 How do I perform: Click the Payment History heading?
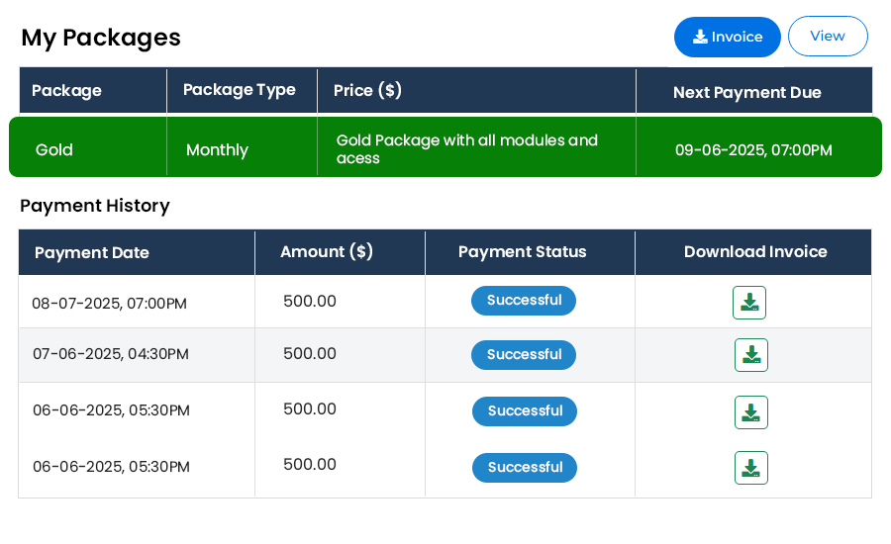click(95, 206)
